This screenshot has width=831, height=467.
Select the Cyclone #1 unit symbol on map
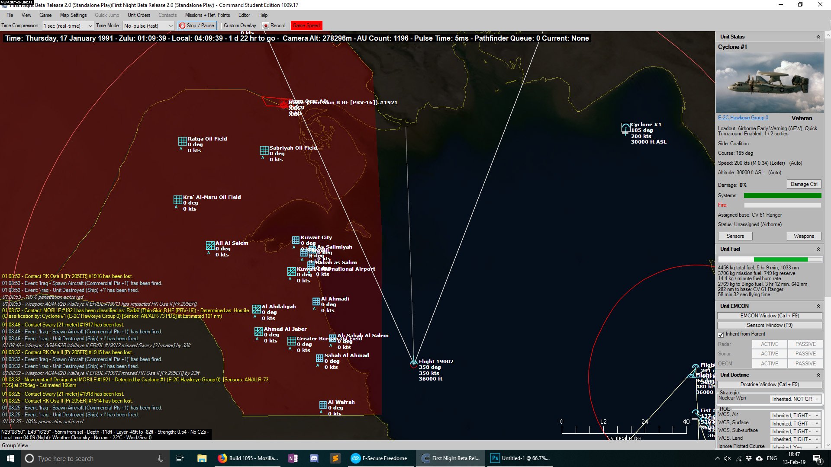625,128
